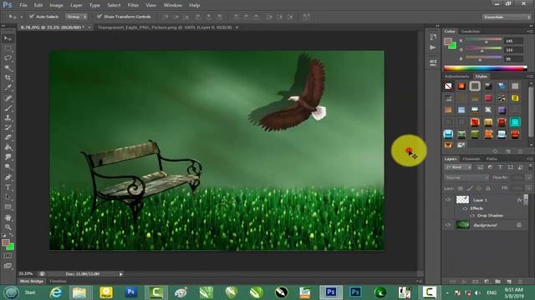Viewport: 535px width, 300px height.
Task: Add layer mask from Layers footer
Action: click(x=476, y=282)
